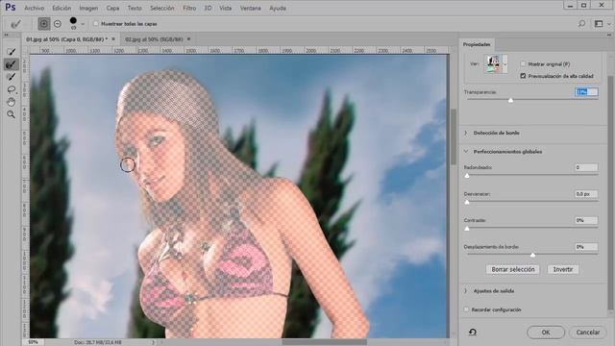
Task: Open the Ver view mode dropdown arrow
Action: pyautogui.click(x=504, y=64)
